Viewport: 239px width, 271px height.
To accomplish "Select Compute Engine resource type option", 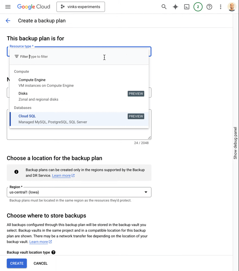I will pyautogui.click(x=79, y=83).
